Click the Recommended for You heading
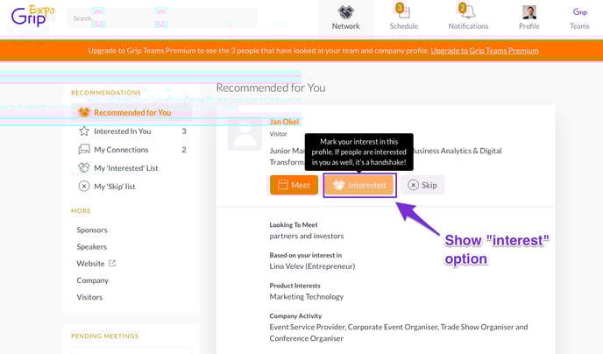603x354 pixels. coord(271,88)
